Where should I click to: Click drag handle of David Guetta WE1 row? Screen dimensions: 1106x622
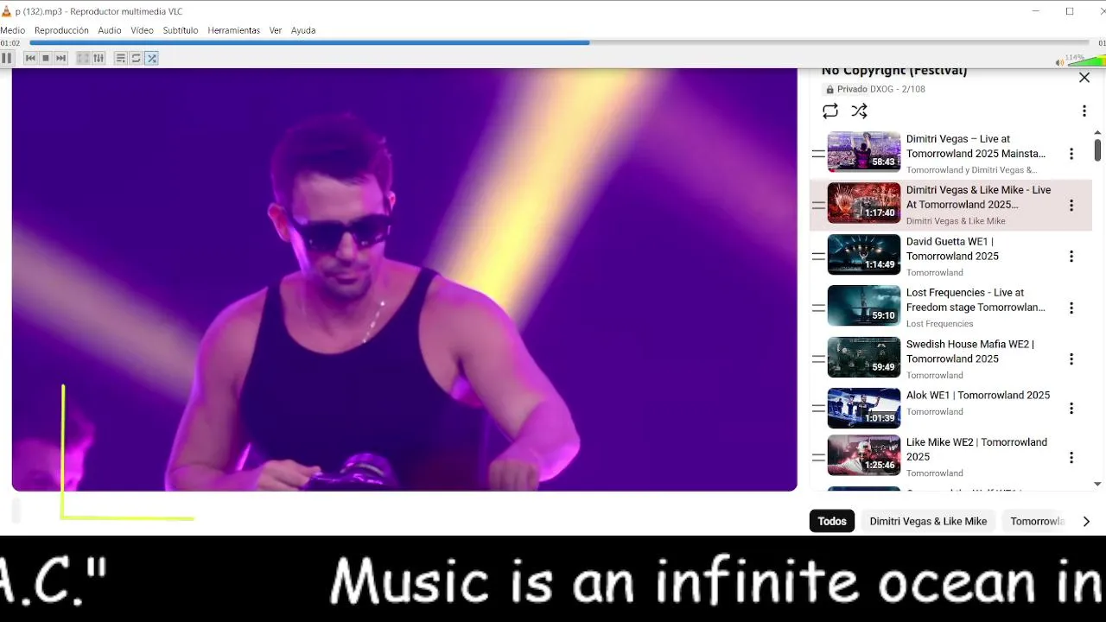818,257
